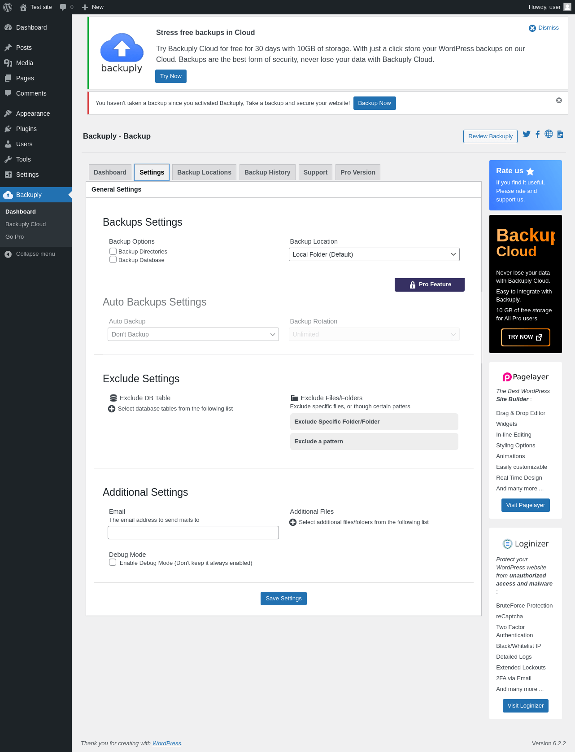Image resolution: width=575 pixels, height=752 pixels.
Task: Click the WordPress logo icon
Action: point(8,7)
